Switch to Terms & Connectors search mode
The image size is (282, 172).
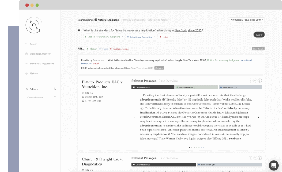[133, 20]
